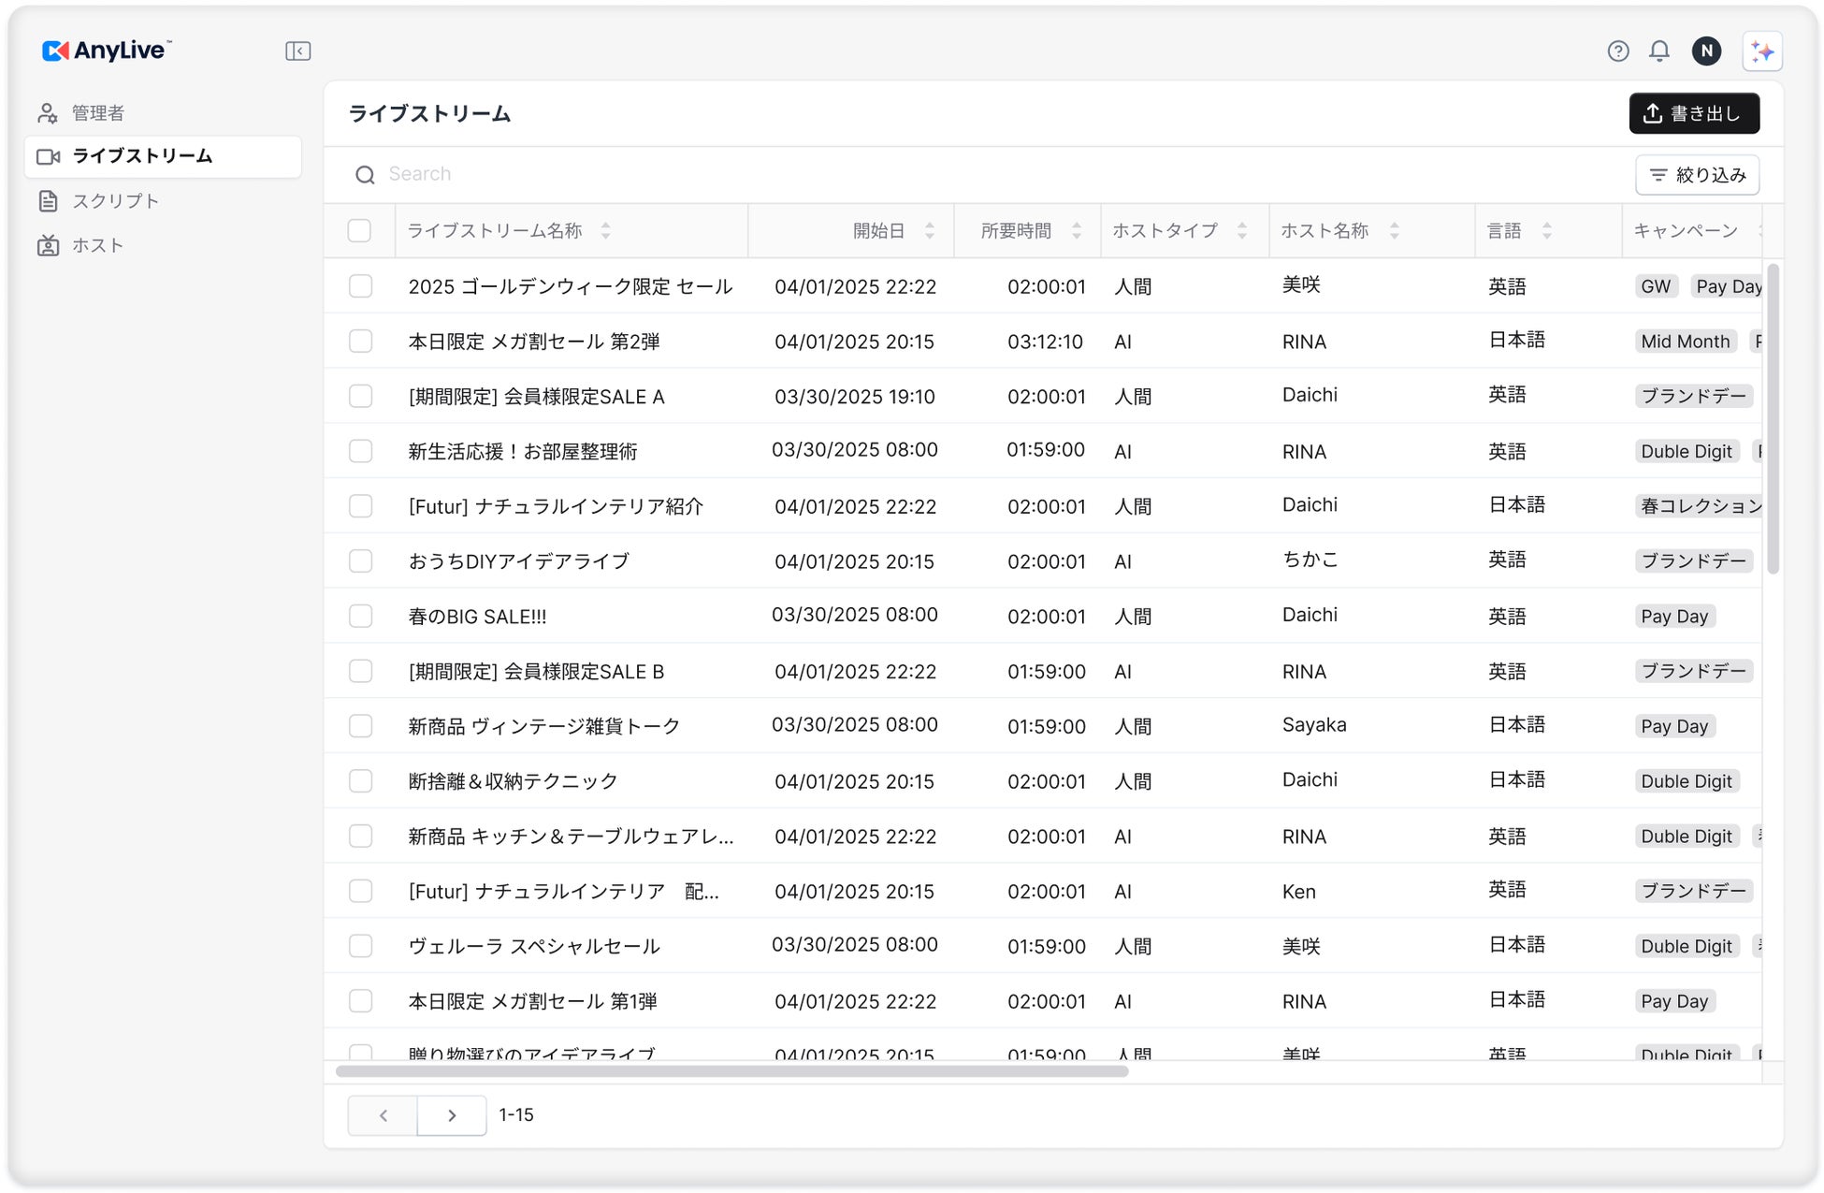The width and height of the screenshot is (1824, 1193).
Task: Open the スクリプト section in the sidebar
Action: coord(115,200)
